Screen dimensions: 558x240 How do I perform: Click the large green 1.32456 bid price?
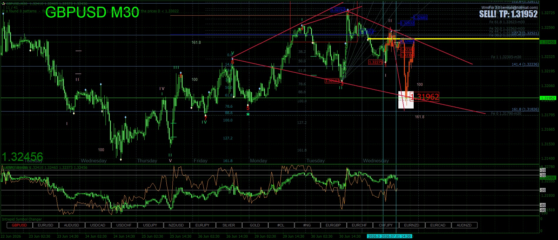coord(22,157)
